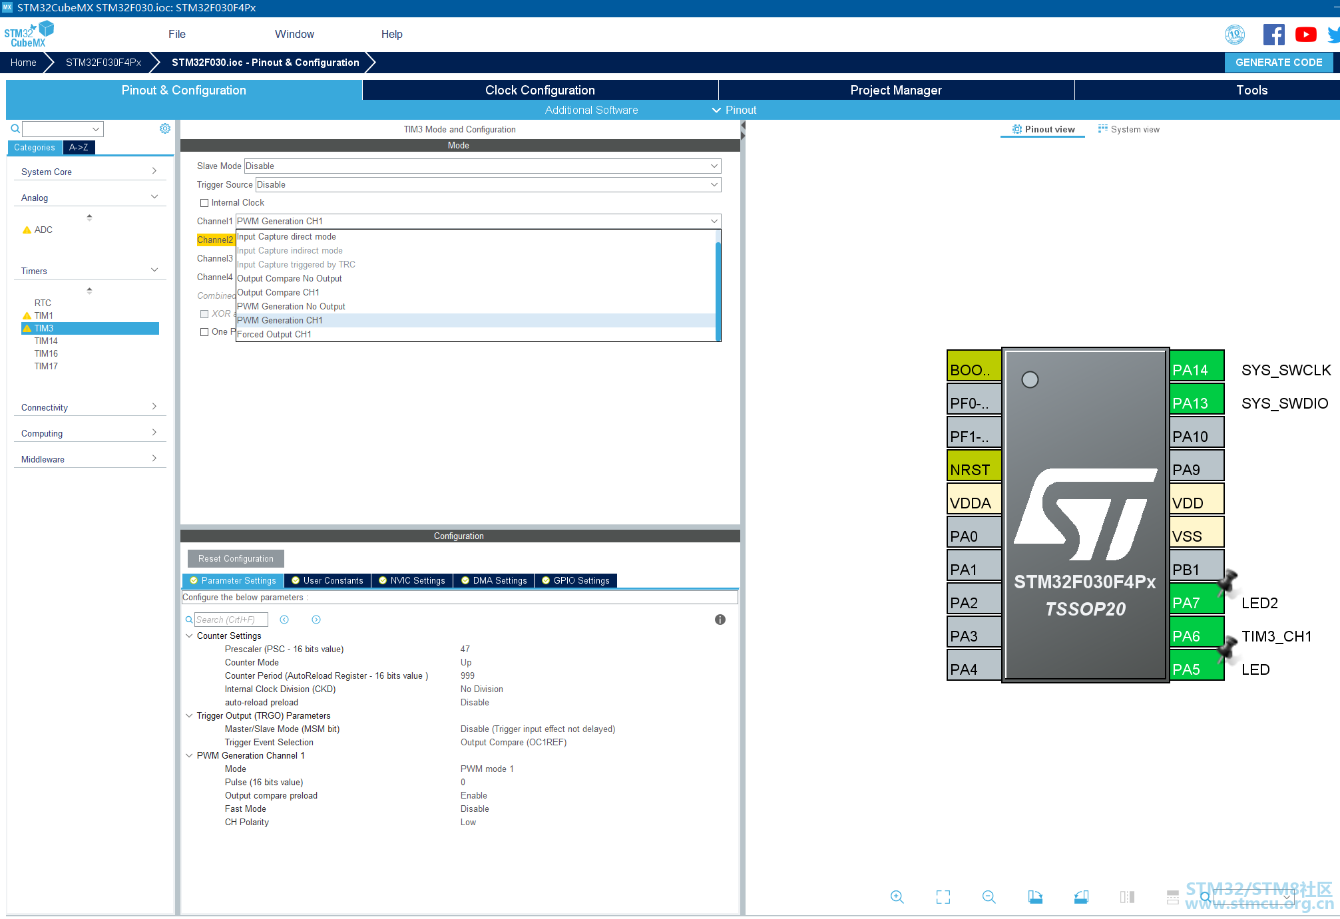1340x919 pixels.
Task: Click the parameter search magnifier icon
Action: (x=189, y=620)
